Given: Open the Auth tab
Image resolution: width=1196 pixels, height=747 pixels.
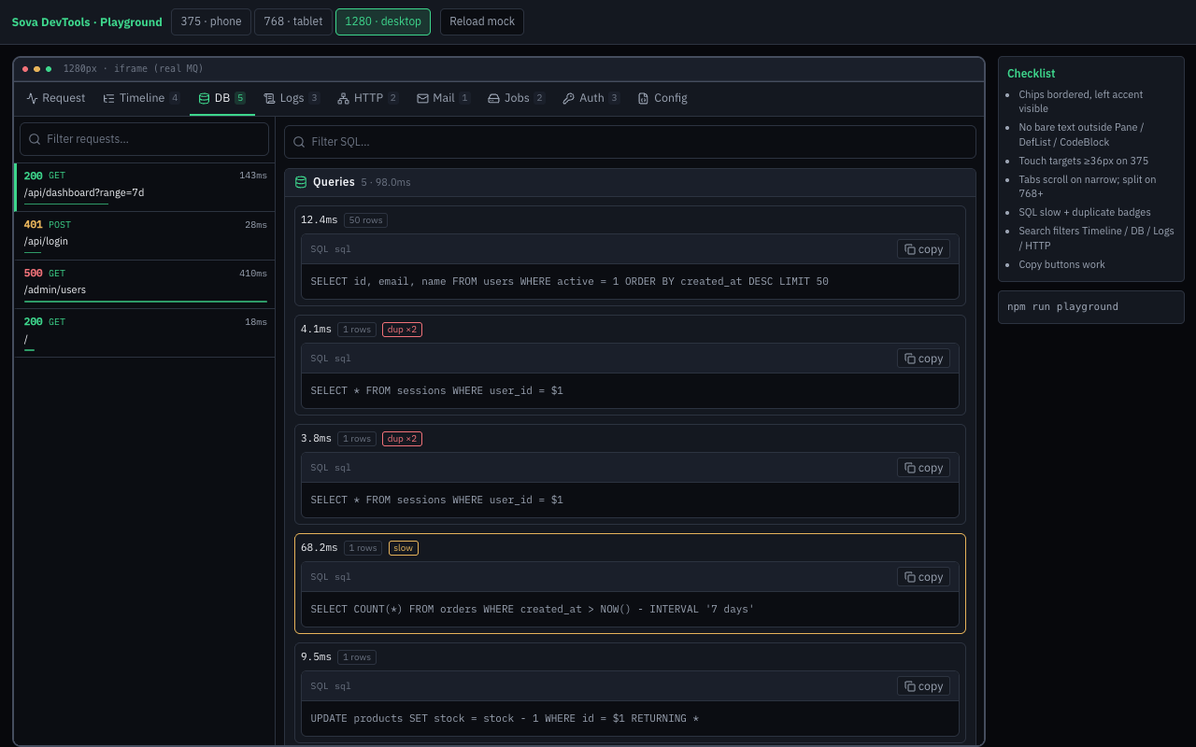Looking at the screenshot, I should coord(591,98).
